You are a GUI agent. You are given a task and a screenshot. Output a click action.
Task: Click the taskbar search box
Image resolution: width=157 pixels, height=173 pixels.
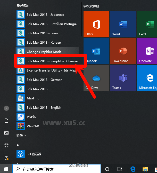point(57,169)
